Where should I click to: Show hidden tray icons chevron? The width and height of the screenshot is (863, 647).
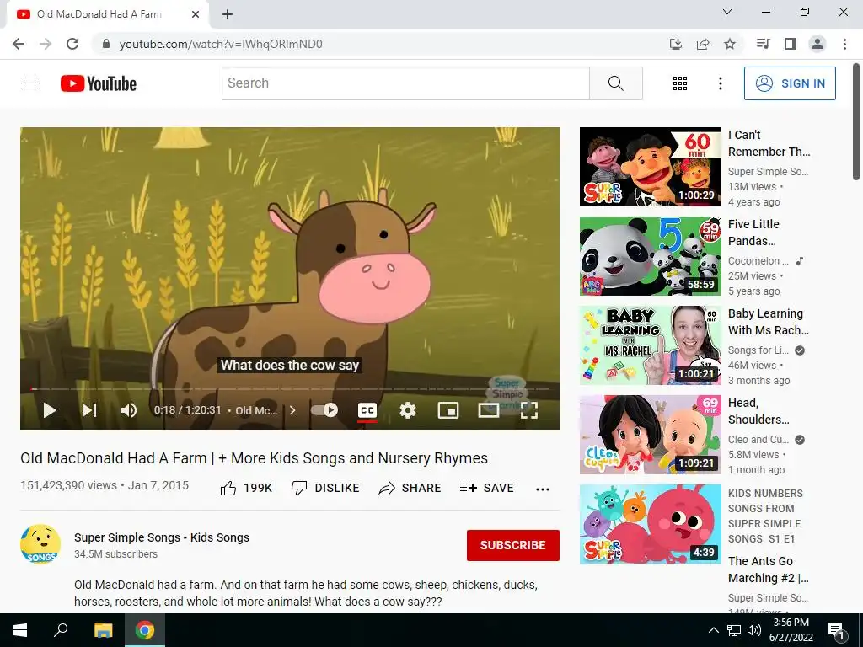point(713,630)
